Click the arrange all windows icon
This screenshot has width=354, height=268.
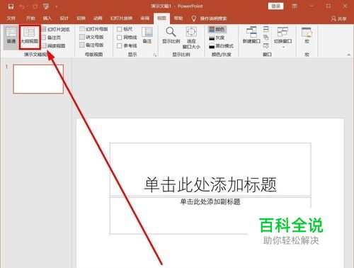266,29
